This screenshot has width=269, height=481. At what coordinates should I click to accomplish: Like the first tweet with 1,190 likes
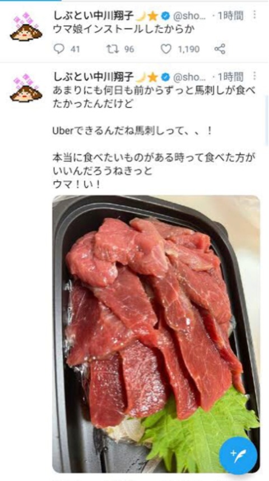click(166, 49)
